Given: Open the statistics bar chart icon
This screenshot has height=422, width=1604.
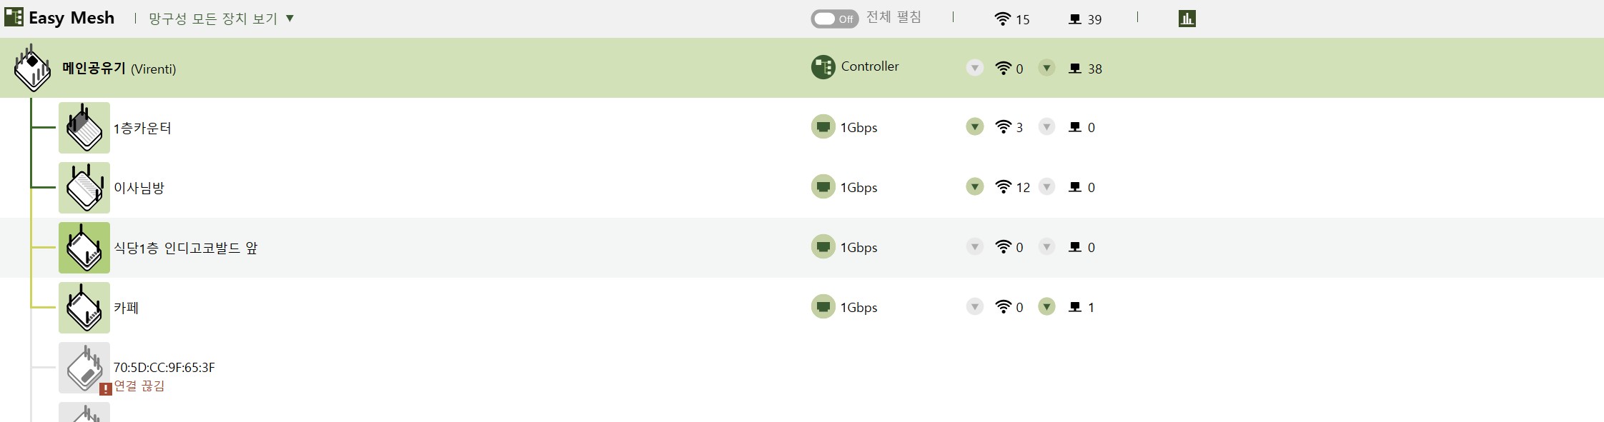Looking at the screenshot, I should pos(1187,19).
